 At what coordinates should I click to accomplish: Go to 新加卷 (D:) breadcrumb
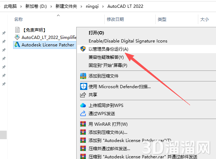point(36,6)
